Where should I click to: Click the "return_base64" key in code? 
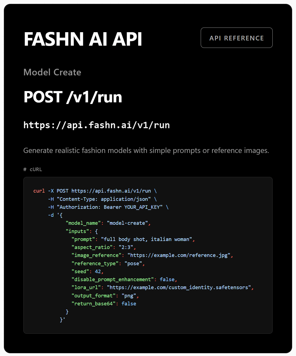click(93, 304)
